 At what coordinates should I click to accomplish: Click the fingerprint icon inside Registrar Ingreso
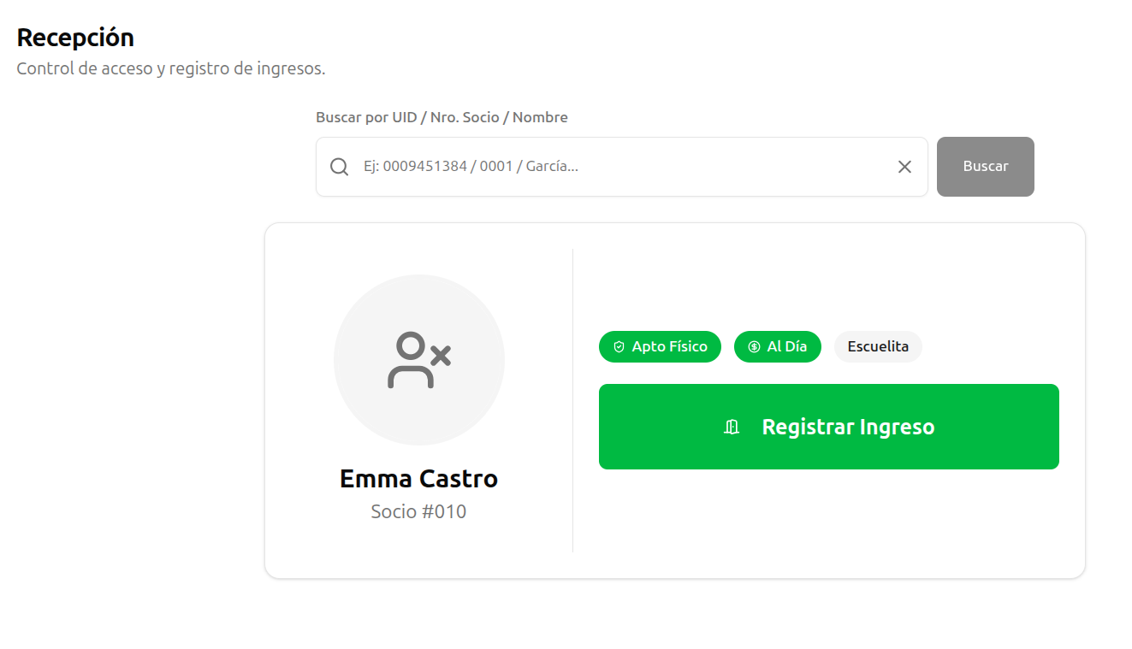[732, 427]
